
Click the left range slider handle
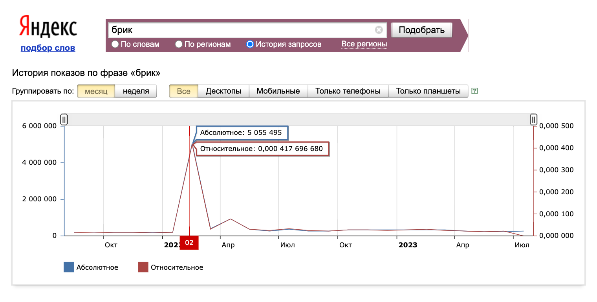pos(64,119)
